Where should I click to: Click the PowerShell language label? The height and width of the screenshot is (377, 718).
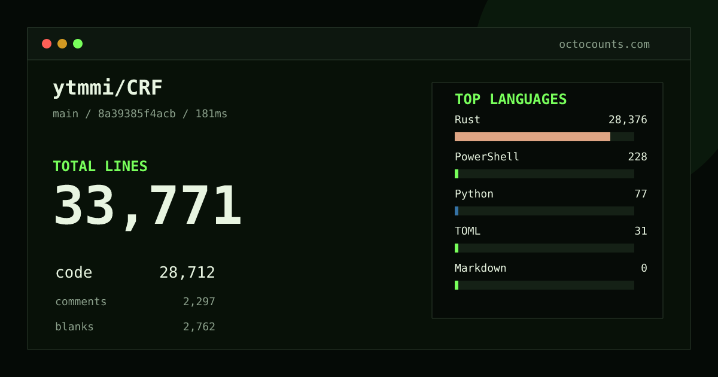[x=487, y=157]
